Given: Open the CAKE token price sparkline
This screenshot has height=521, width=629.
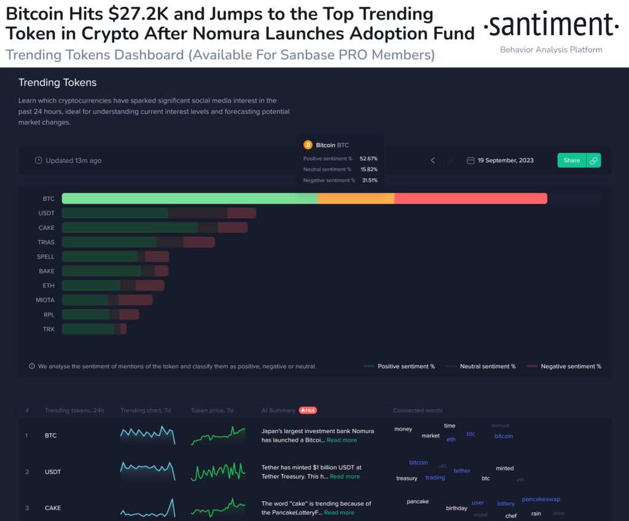Looking at the screenshot, I should pyautogui.click(x=218, y=507).
